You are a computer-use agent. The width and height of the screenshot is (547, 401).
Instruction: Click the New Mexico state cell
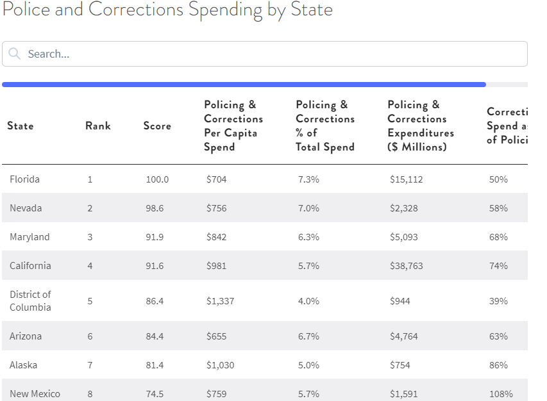pyautogui.click(x=35, y=394)
